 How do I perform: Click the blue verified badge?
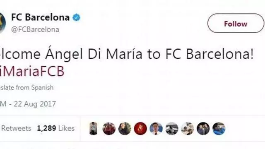tap(76, 17)
